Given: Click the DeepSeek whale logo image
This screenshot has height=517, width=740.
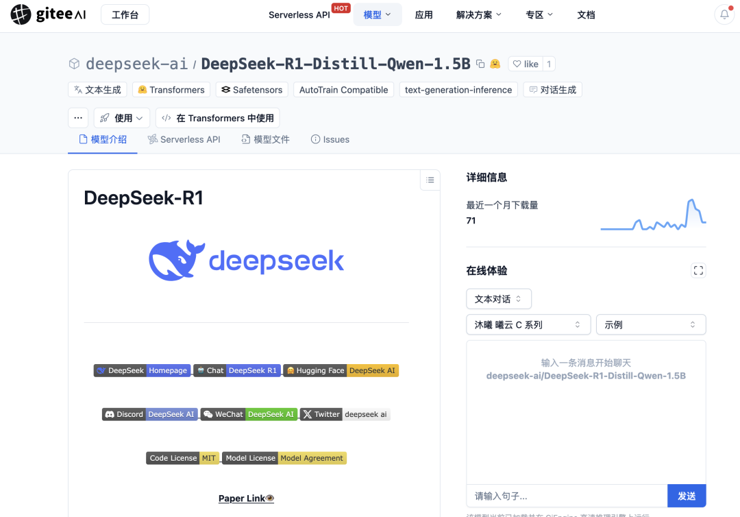Looking at the screenshot, I should point(247,260).
